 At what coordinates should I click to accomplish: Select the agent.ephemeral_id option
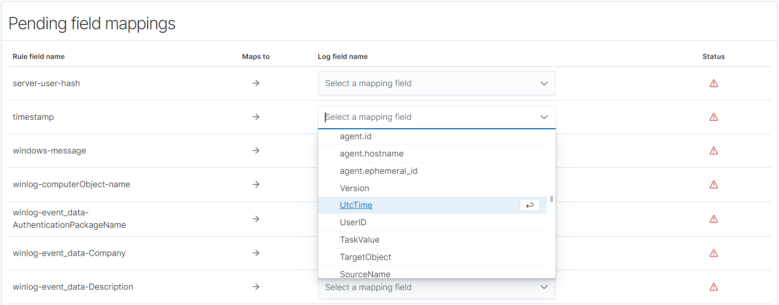click(x=378, y=171)
